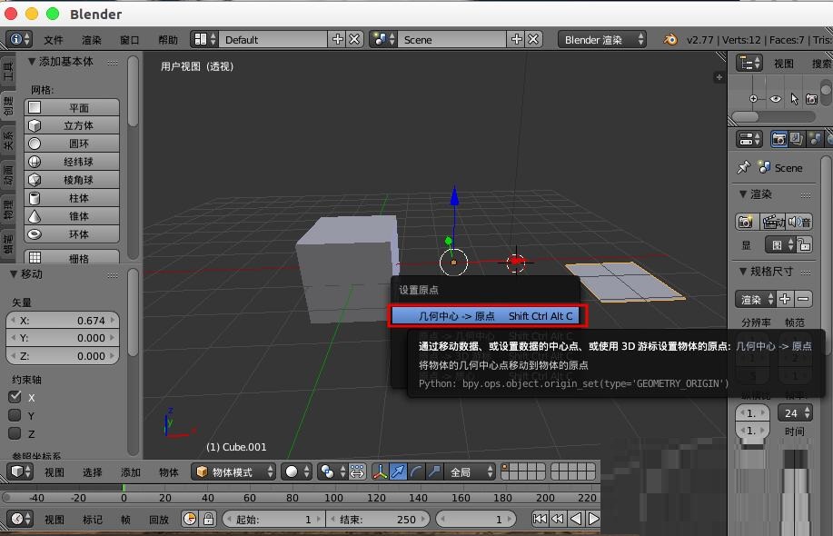Screen dimensions: 833x536
Task: Enable the Y constraint axis checkbox
Action: [15, 415]
